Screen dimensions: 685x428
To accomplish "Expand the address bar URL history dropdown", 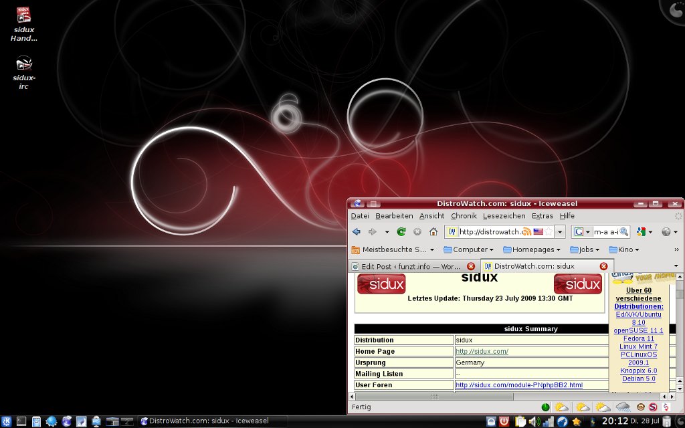I will point(561,232).
